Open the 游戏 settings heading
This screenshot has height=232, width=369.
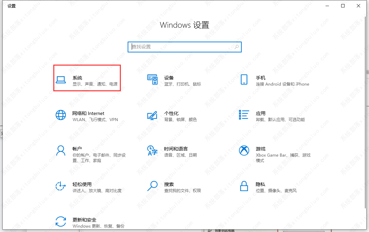[260, 149]
